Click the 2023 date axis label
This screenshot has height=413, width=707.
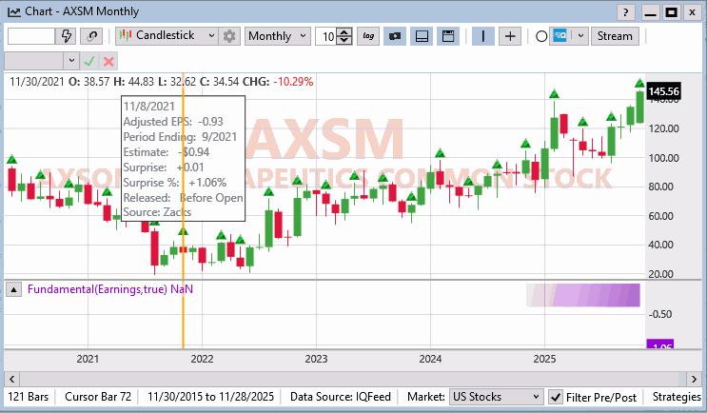(316, 359)
